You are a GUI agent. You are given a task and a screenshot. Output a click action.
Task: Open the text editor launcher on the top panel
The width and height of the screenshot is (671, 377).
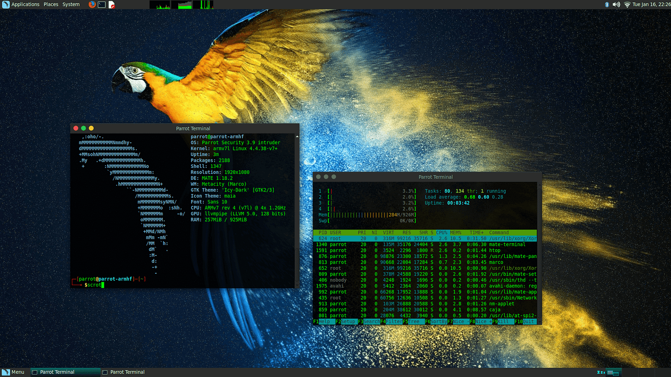[x=112, y=4]
